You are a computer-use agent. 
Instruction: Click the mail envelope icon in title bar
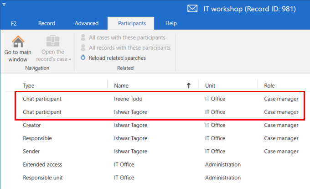point(192,9)
